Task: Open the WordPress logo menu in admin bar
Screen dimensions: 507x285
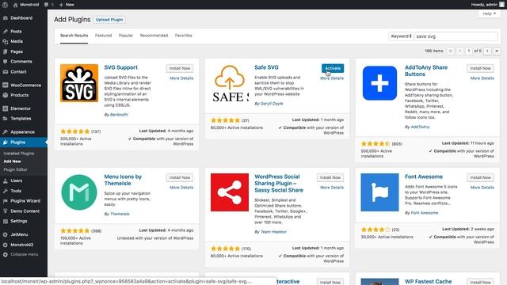Action: 5,5
